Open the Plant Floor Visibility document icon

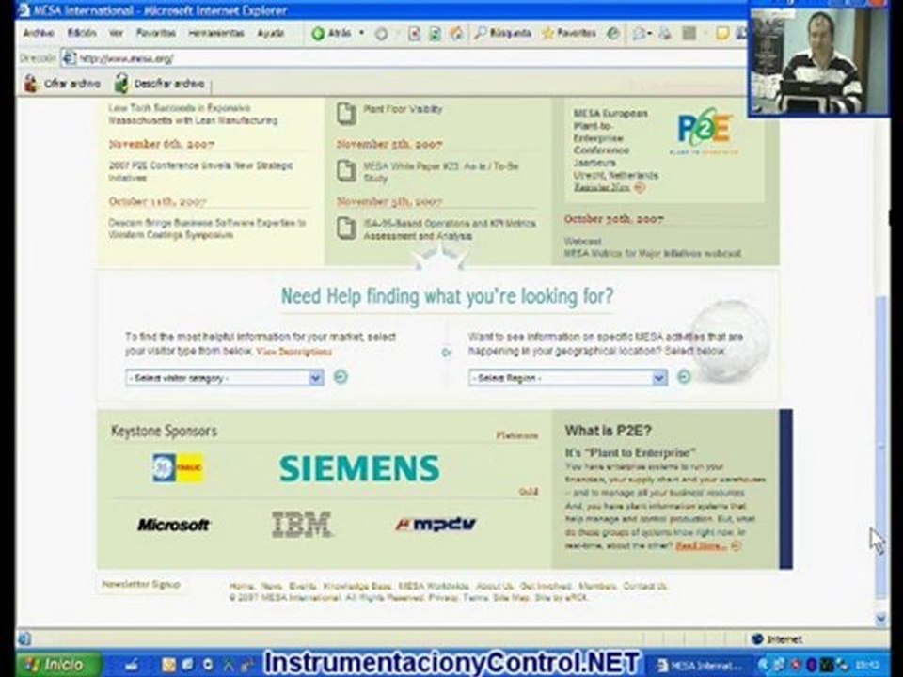point(346,113)
